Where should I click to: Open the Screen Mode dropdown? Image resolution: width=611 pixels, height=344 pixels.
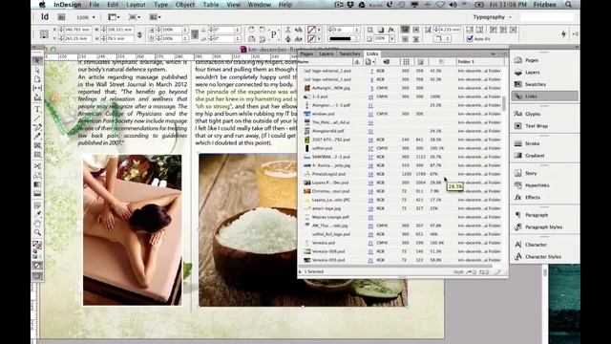[135, 17]
